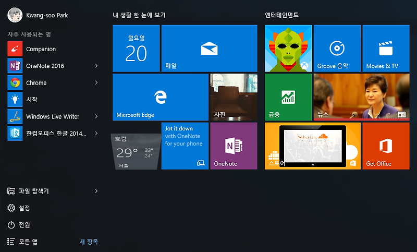
Task: Open the 메일 mail tile
Action: point(210,49)
